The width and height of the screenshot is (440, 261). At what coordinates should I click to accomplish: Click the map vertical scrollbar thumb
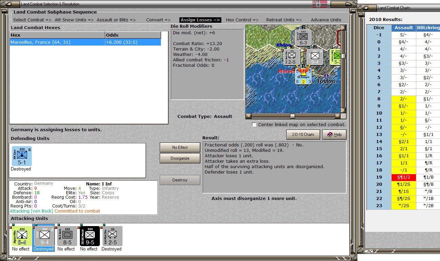(x=343, y=56)
